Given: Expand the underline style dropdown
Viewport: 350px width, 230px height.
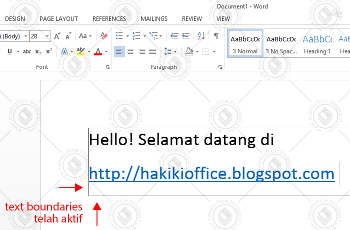Looking at the screenshot, I should click(x=18, y=52).
